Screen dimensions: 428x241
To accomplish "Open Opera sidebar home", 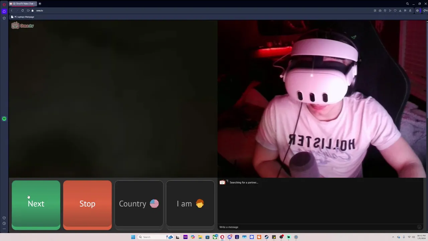I will tap(4, 11).
